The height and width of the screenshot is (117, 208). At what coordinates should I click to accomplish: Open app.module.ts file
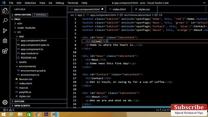[x=30, y=53]
